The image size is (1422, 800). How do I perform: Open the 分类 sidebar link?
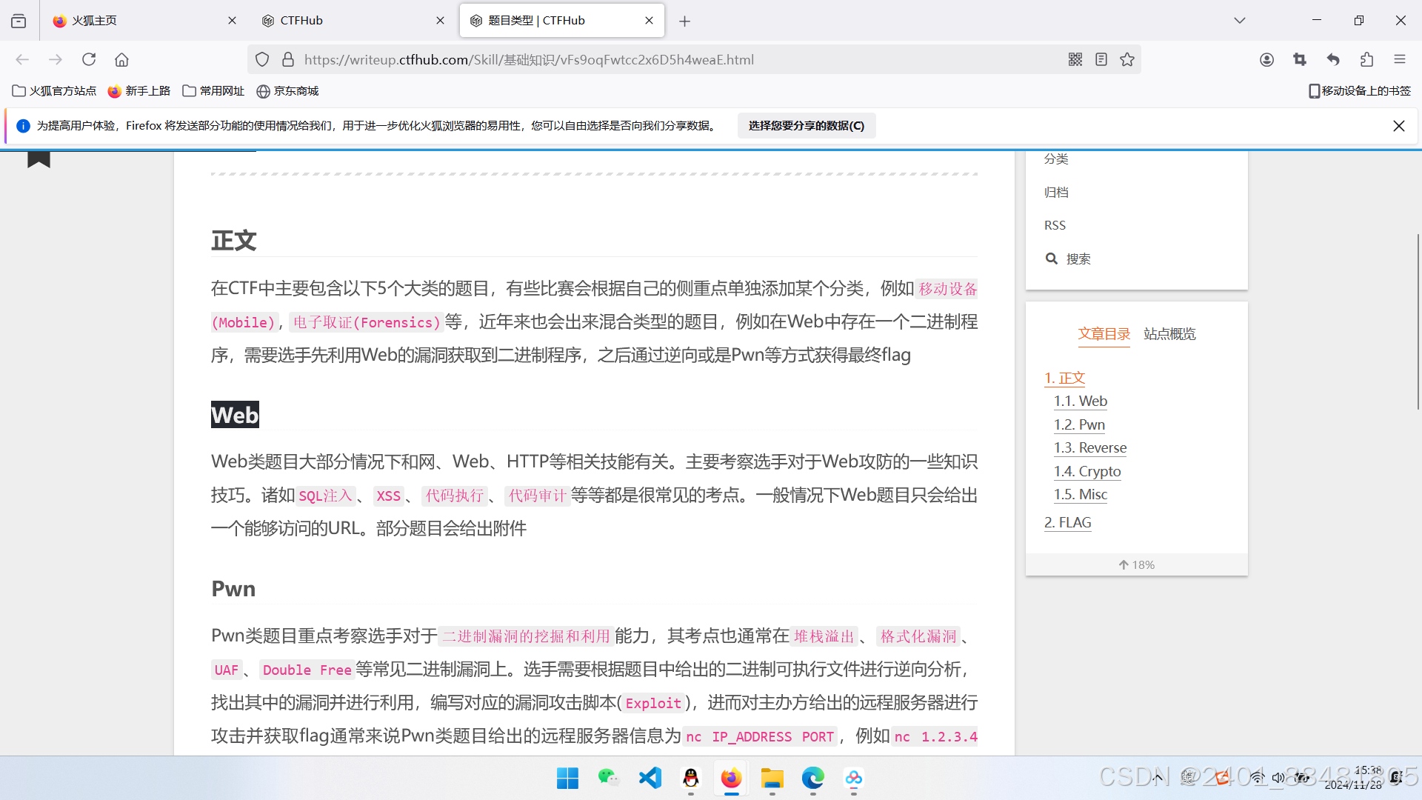point(1056,159)
